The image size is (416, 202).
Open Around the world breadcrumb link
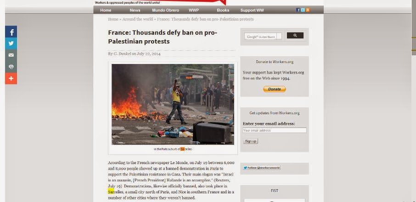pyautogui.click(x=137, y=19)
